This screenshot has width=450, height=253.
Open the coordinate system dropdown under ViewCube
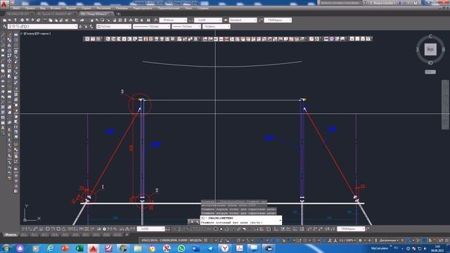pos(430,72)
